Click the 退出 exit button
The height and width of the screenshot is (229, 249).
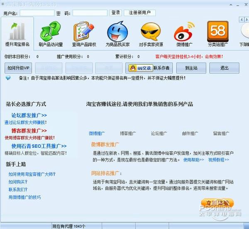224,68
